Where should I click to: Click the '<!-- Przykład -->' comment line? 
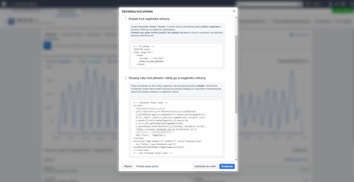click(x=144, y=47)
